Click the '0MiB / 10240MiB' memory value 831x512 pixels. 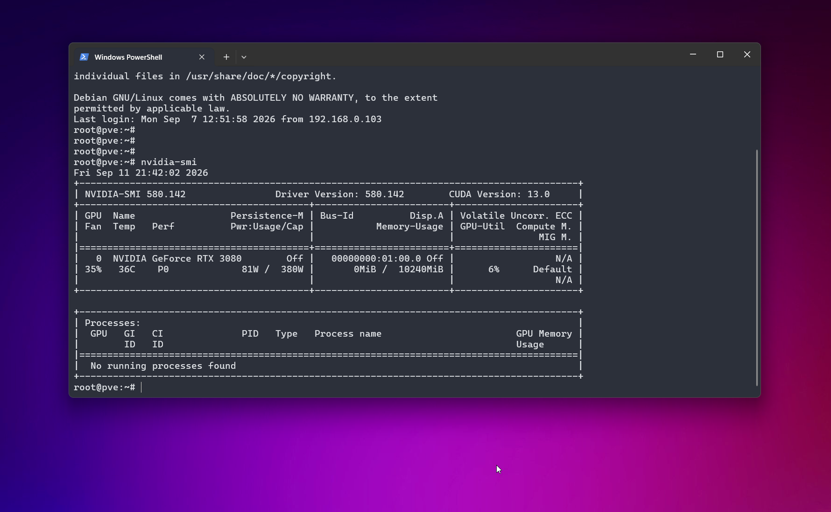398,269
